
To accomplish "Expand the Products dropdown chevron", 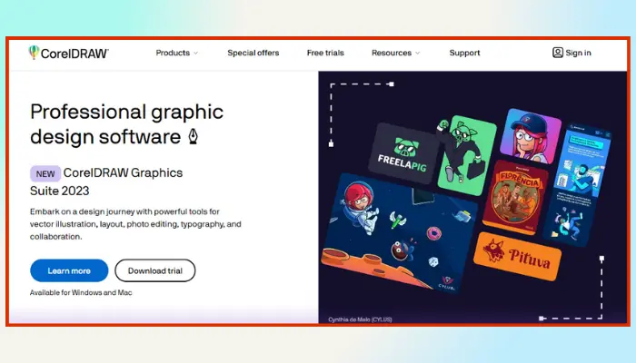I will tap(196, 53).
